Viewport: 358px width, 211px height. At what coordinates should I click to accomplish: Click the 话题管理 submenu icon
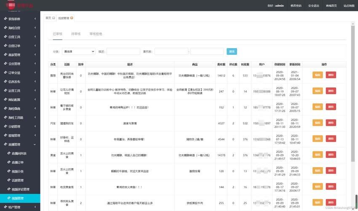9,180
